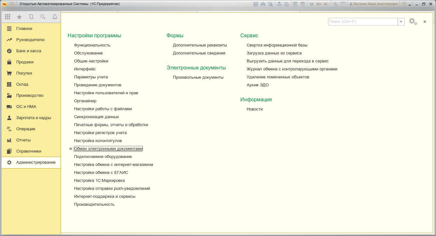
Task: Click the 1C main menu logo
Action: click(5, 4)
